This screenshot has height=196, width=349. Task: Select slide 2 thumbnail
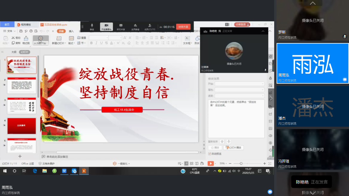tap(22, 85)
